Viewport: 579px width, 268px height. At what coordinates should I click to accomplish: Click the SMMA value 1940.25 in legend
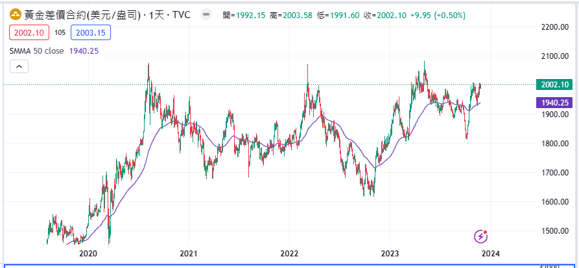tap(84, 51)
